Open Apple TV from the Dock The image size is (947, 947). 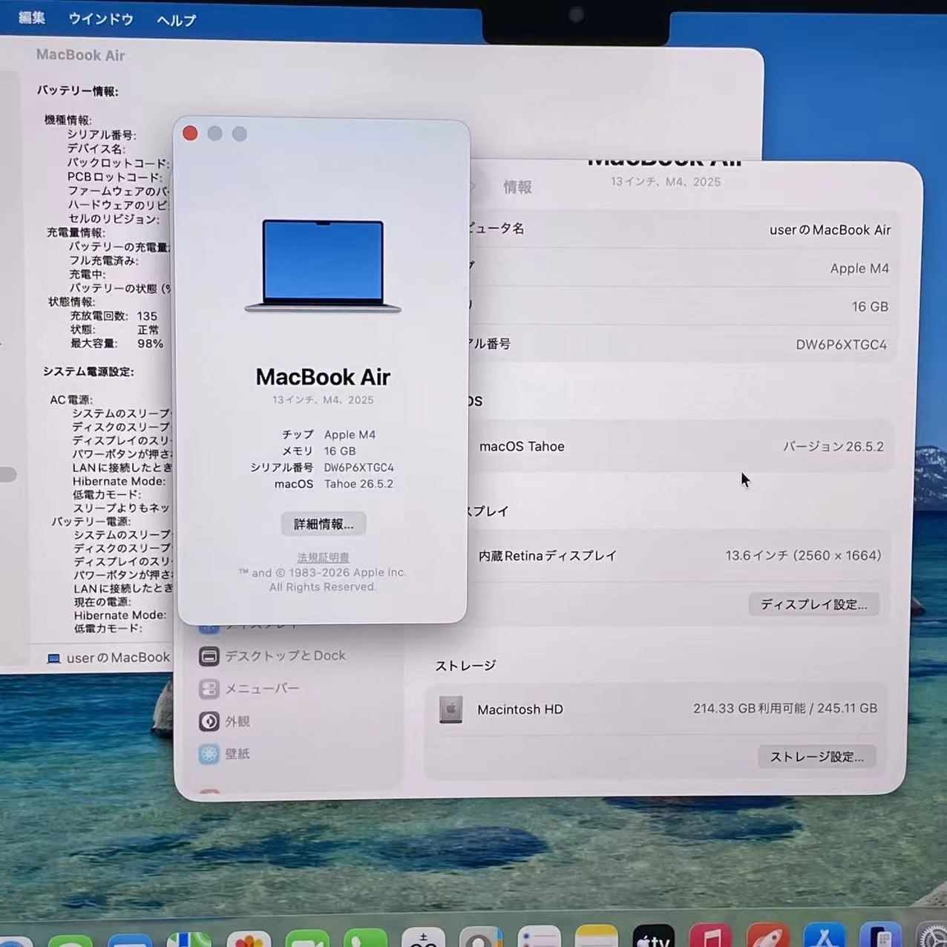tap(653, 937)
